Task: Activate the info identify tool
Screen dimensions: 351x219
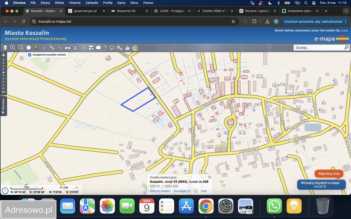Action: click(44, 48)
